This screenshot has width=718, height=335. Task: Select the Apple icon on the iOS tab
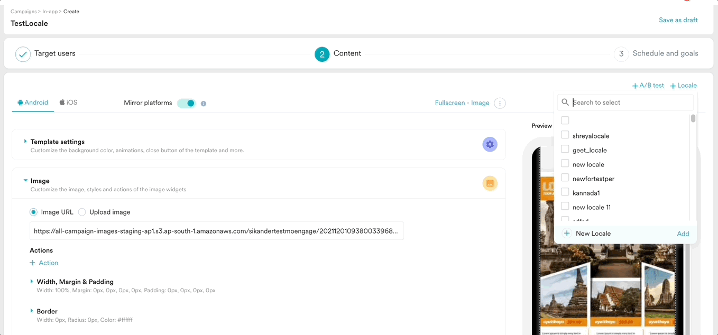pos(61,103)
